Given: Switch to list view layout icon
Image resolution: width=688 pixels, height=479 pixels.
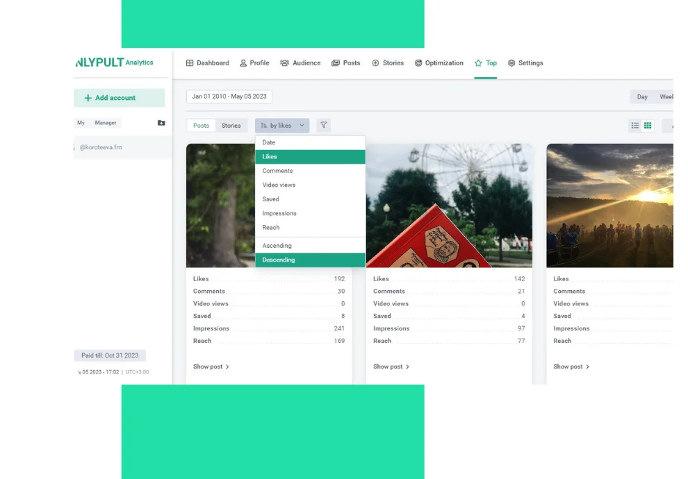Looking at the screenshot, I should pyautogui.click(x=634, y=126).
